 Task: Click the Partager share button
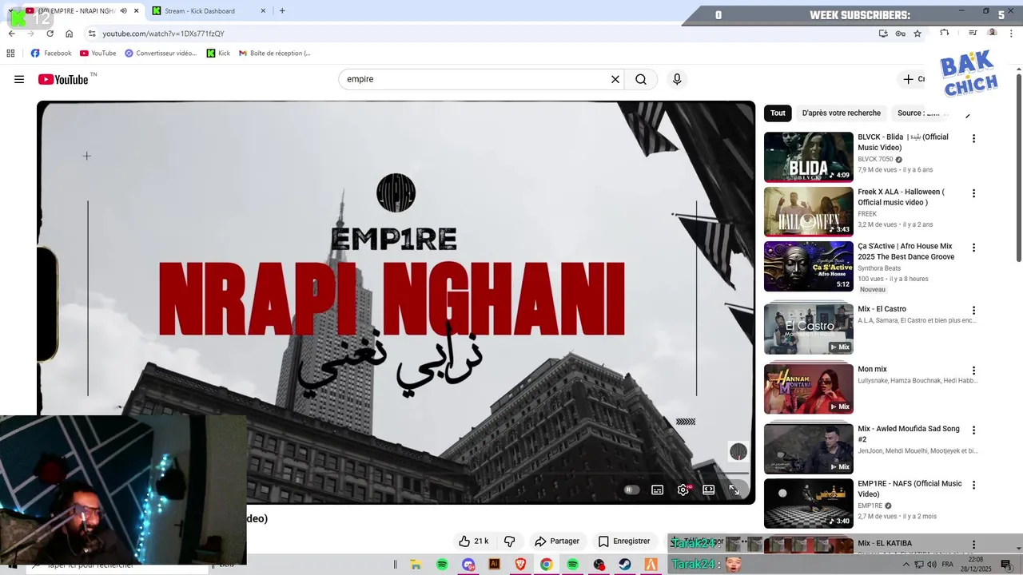point(557,541)
